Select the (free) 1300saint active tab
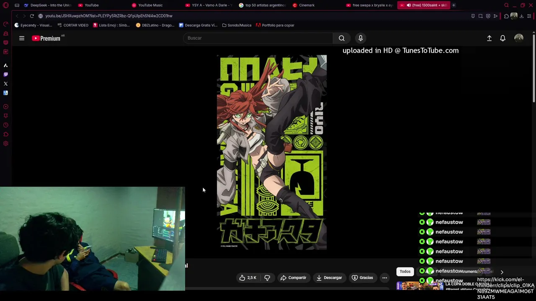Image resolution: width=536 pixels, height=301 pixels. click(x=423, y=5)
